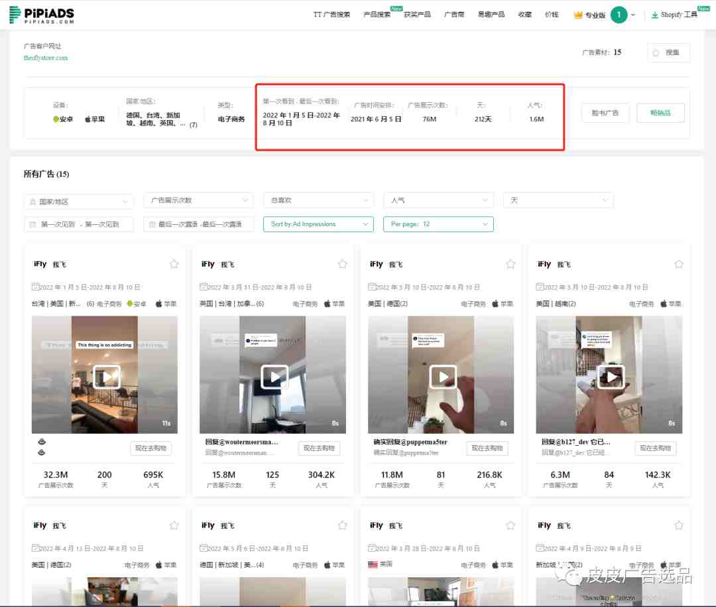The width and height of the screenshot is (716, 607).
Task: Click the US flag on the 美国 ad card
Action: click(x=373, y=565)
